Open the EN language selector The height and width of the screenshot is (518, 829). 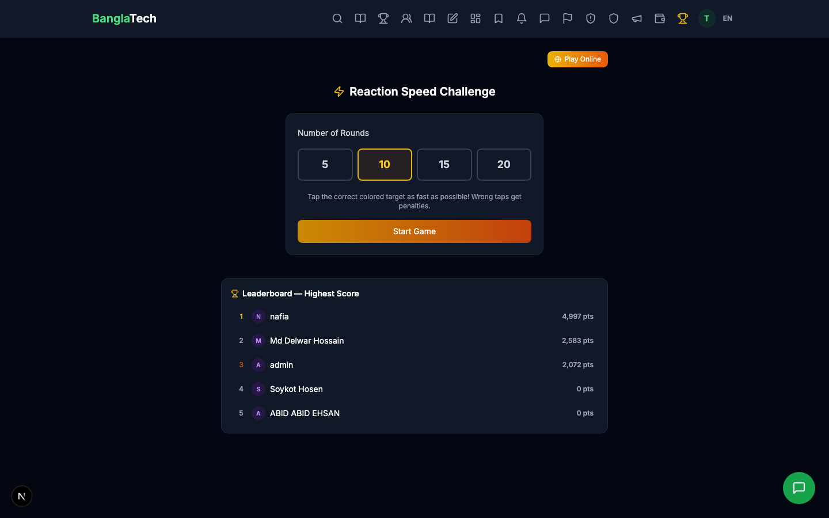[x=727, y=18]
